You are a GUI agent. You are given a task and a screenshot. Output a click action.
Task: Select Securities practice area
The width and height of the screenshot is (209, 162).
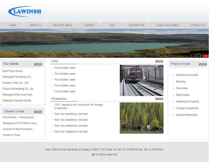[x=182, y=88]
